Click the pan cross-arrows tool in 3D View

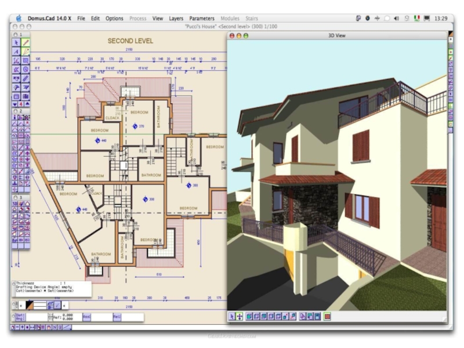point(240,316)
